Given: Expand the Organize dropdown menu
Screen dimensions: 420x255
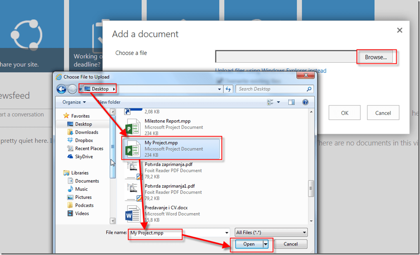Looking at the screenshot, I should (74, 102).
